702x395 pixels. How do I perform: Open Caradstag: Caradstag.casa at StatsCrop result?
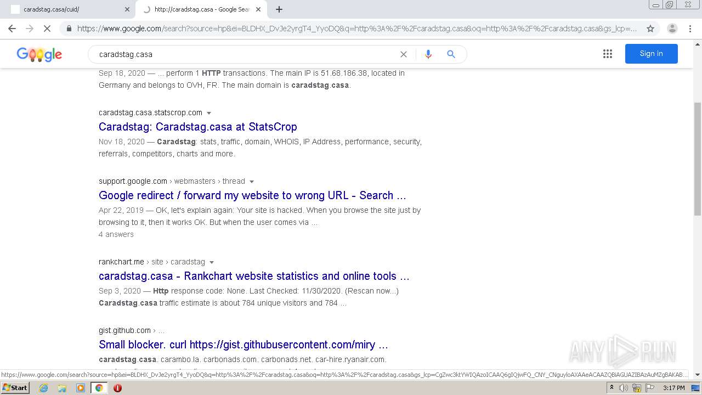[198, 127]
